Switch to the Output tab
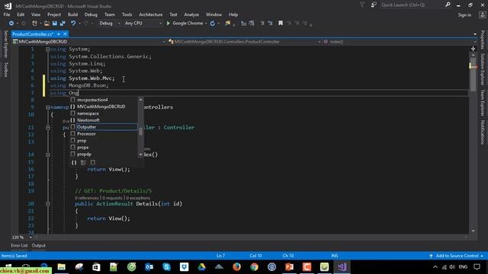 click(39, 245)
